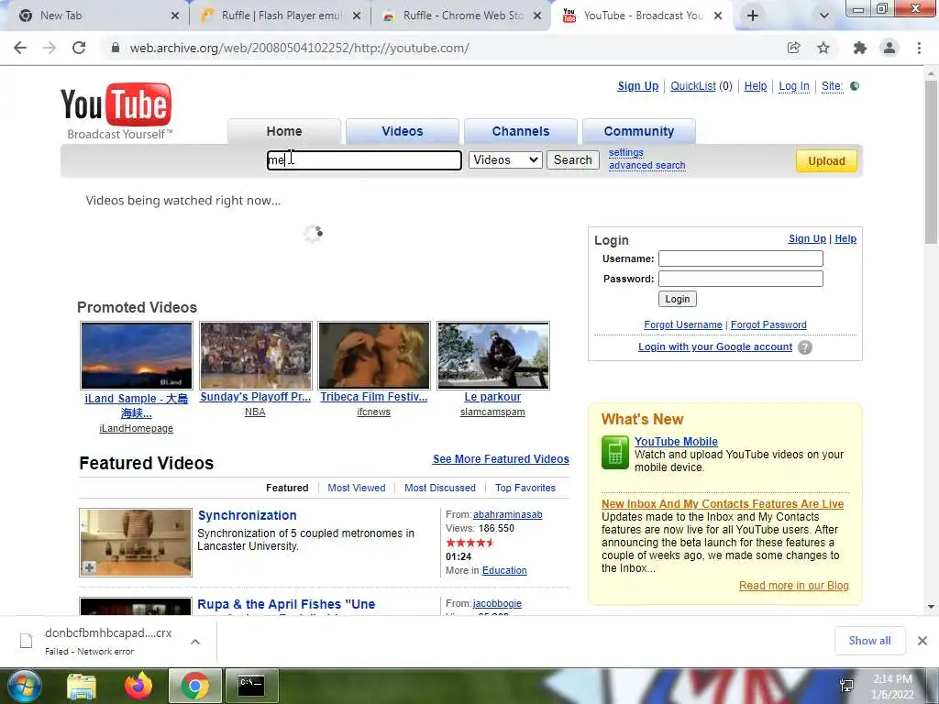The height and width of the screenshot is (704, 939).
Task: Launch Firefox from the taskbar
Action: 138,686
